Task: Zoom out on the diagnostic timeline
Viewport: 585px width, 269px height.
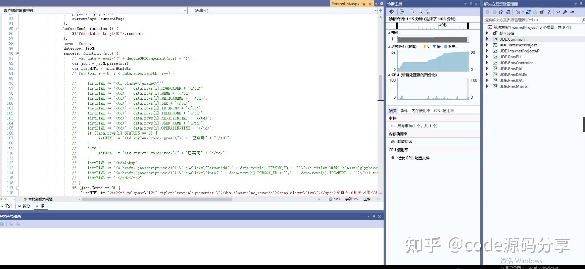Action: coord(420,12)
